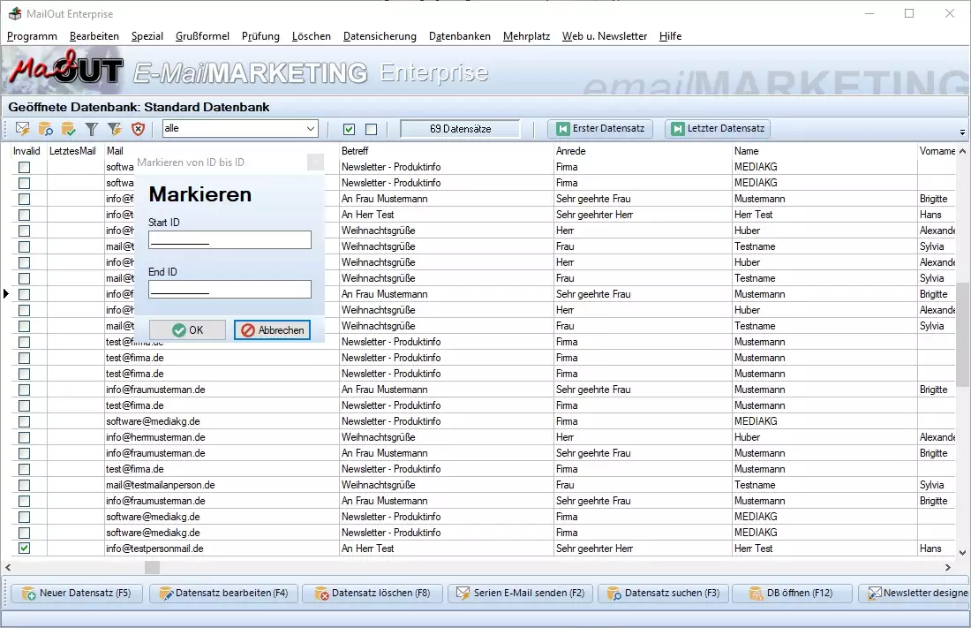The width and height of the screenshot is (971, 628).
Task: Expand the toolbar overflow arrow at right
Action: (961, 132)
